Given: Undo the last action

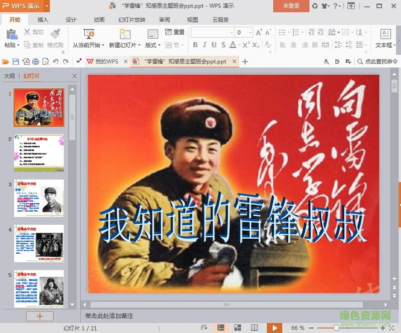Looking at the screenshot, I should [56, 62].
